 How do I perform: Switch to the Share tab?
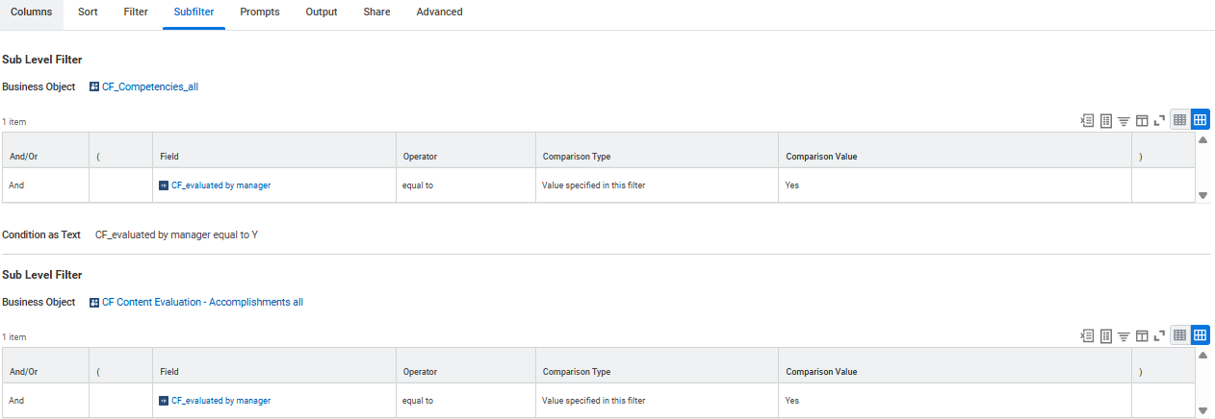(377, 12)
